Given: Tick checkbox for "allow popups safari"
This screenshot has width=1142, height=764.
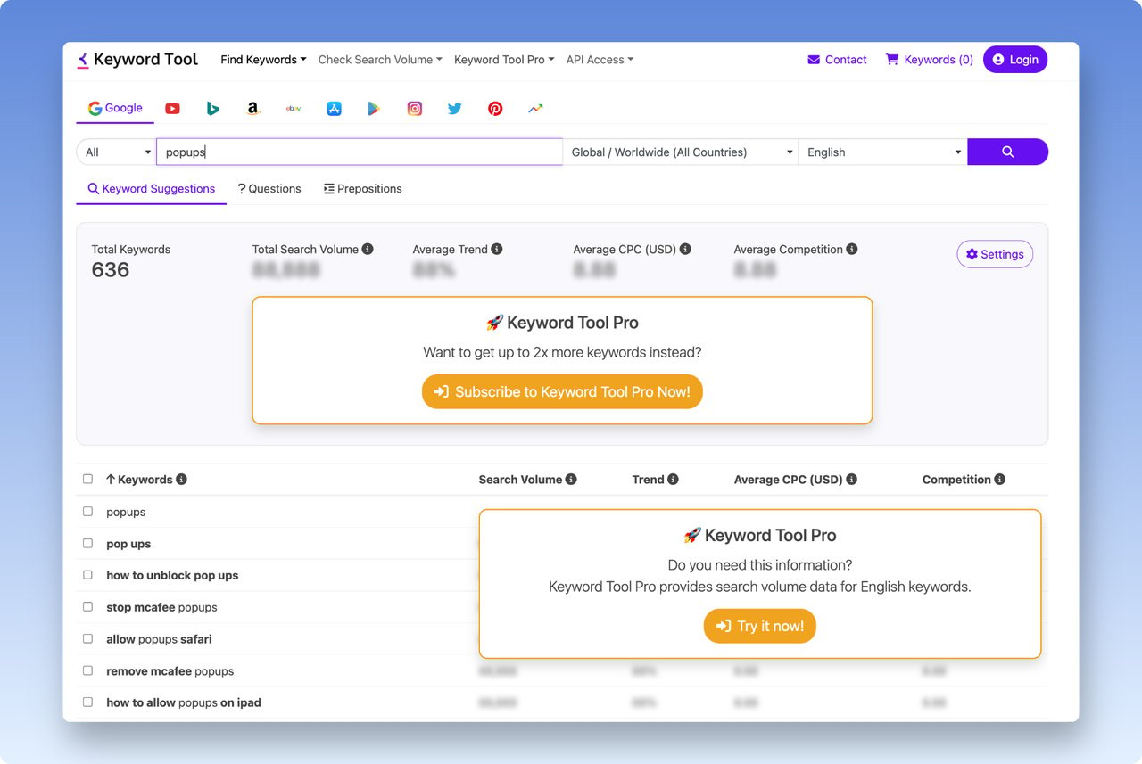Looking at the screenshot, I should 87,638.
